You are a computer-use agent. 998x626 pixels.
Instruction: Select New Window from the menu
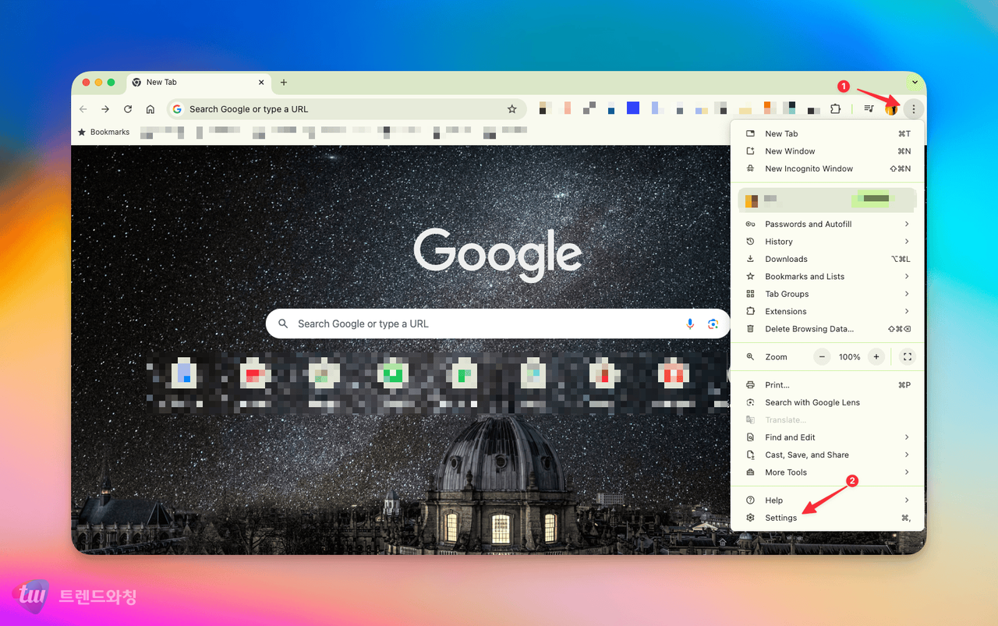pyautogui.click(x=828, y=151)
